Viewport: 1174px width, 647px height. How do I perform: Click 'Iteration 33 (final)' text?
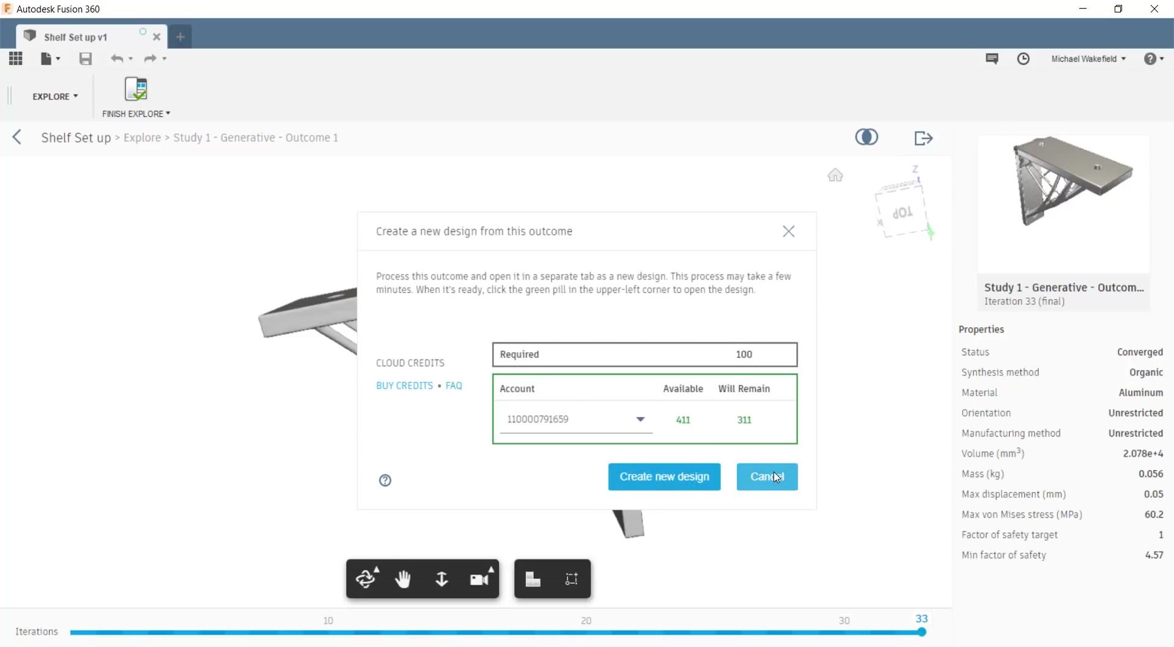coord(1024,301)
